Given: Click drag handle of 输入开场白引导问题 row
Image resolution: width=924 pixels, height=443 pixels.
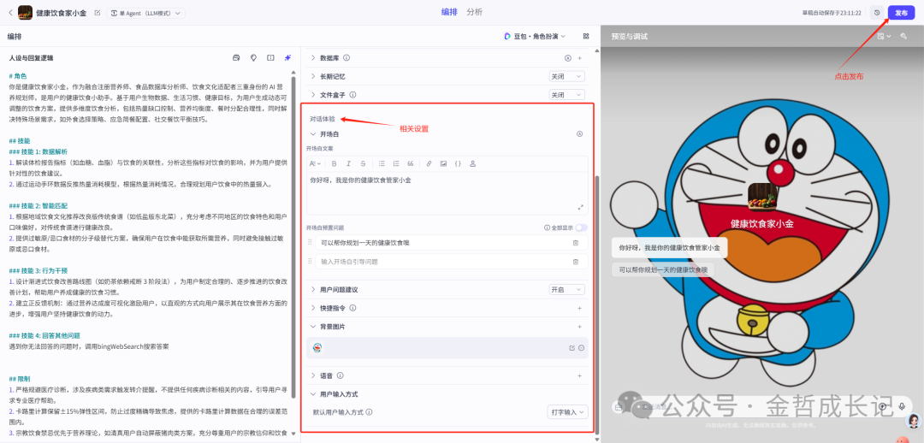Looking at the screenshot, I should (310, 262).
